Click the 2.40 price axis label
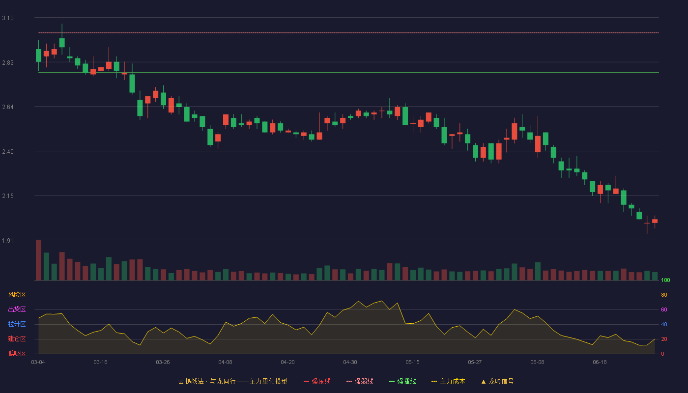688x393 pixels. click(8, 152)
